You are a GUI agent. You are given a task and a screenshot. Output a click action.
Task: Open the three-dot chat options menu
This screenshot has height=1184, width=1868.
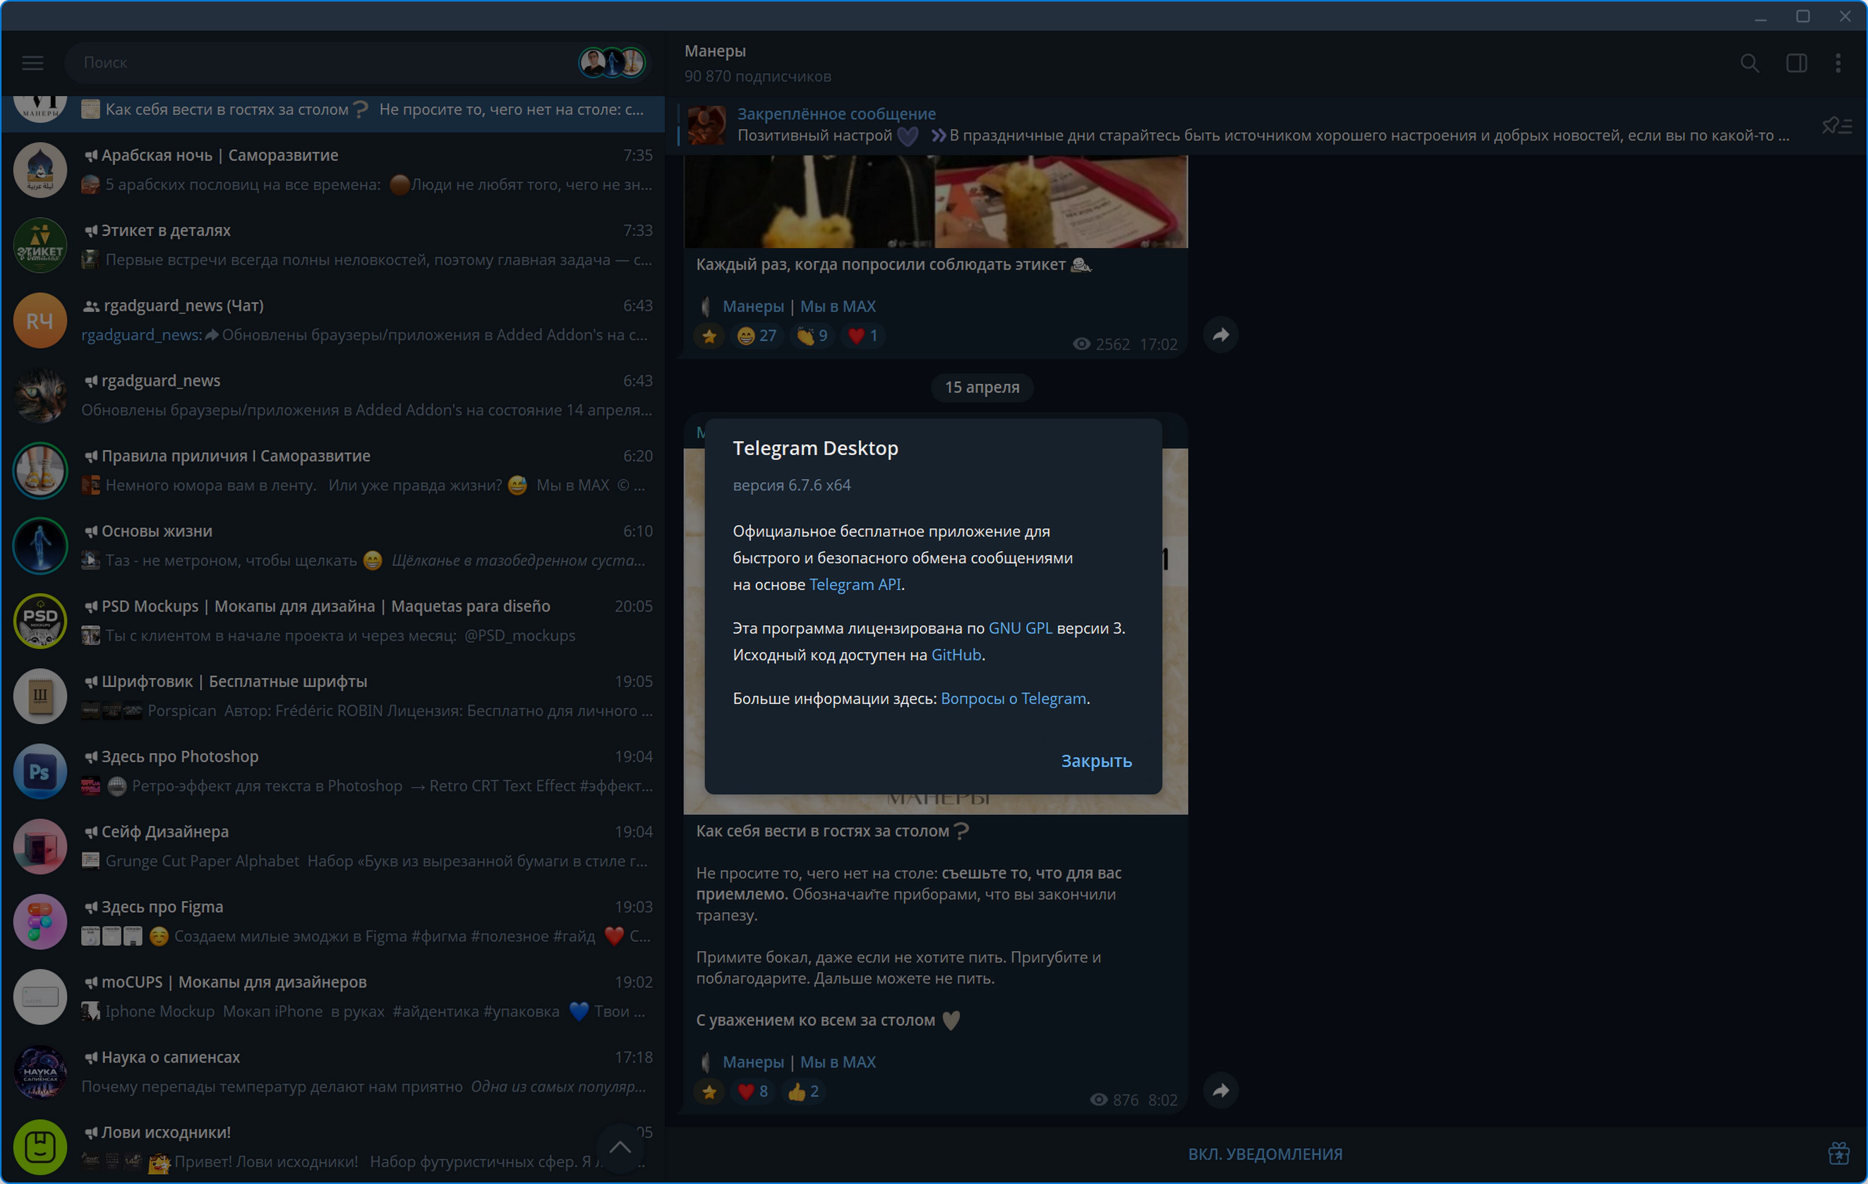pos(1838,63)
